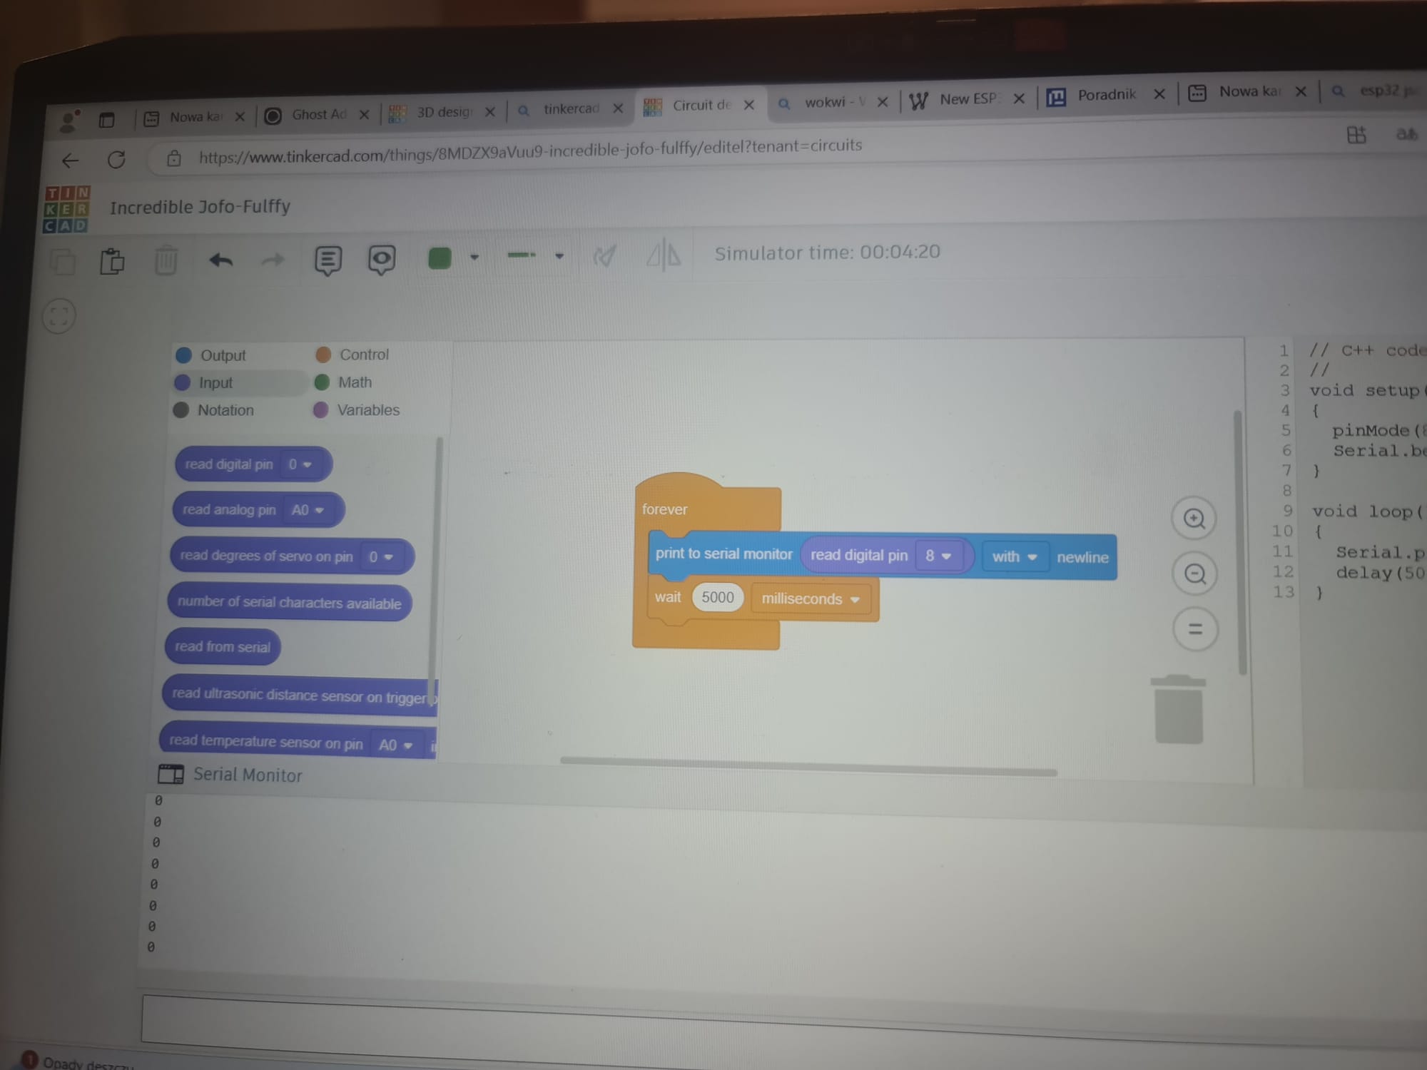The image size is (1427, 1070).
Task: Click the workspace vertical scrollbar
Action: click(x=1240, y=542)
